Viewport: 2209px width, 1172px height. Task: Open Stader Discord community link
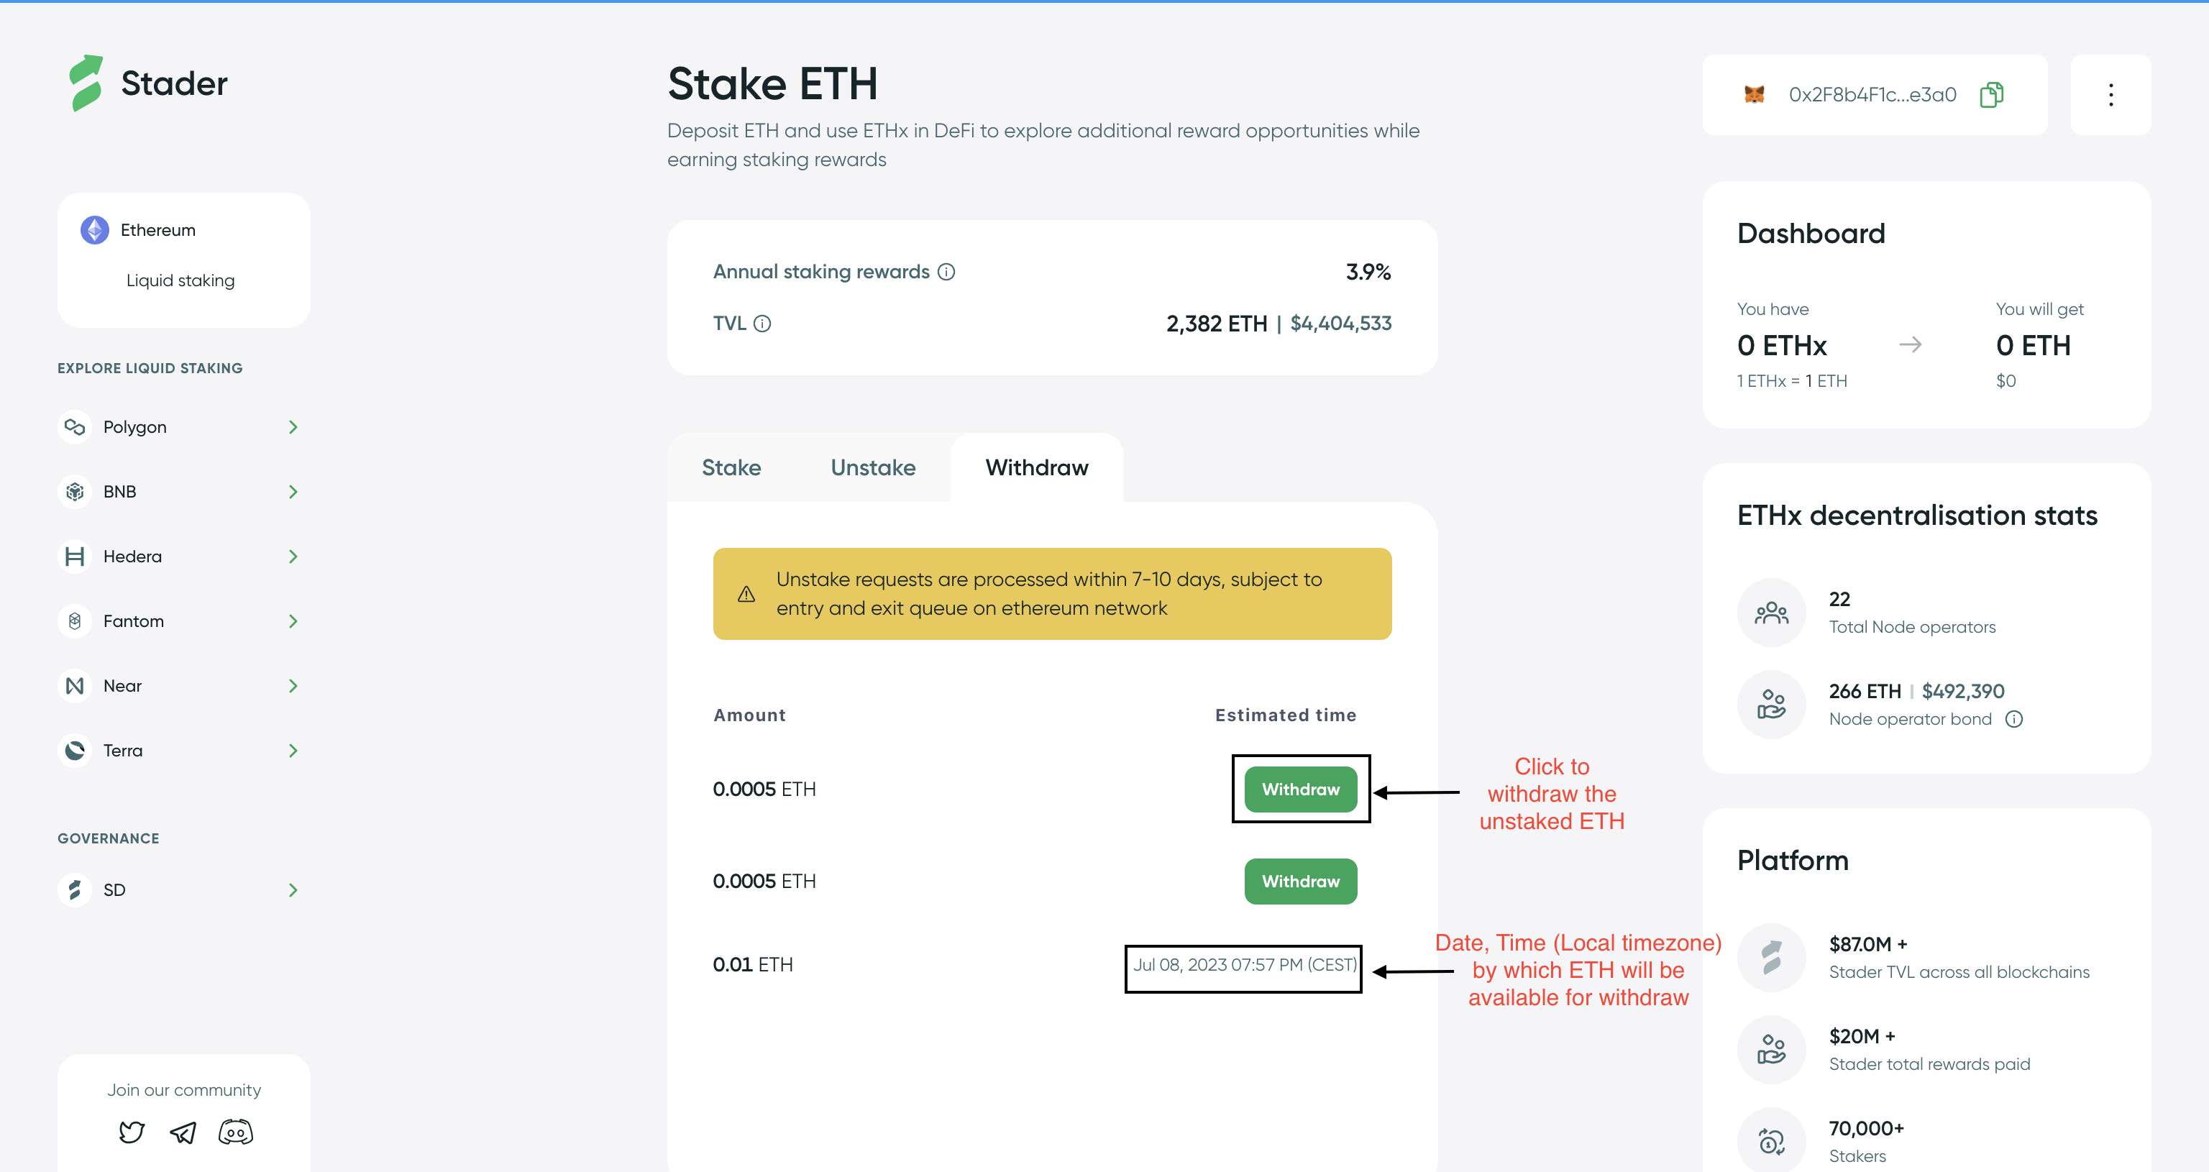click(x=236, y=1132)
